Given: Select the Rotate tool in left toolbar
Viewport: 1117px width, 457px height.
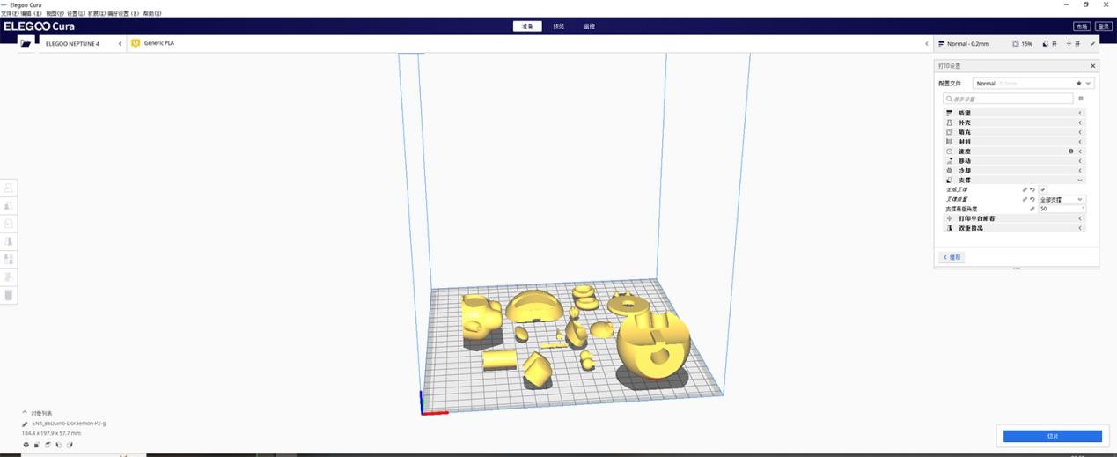Looking at the screenshot, I should [x=9, y=224].
